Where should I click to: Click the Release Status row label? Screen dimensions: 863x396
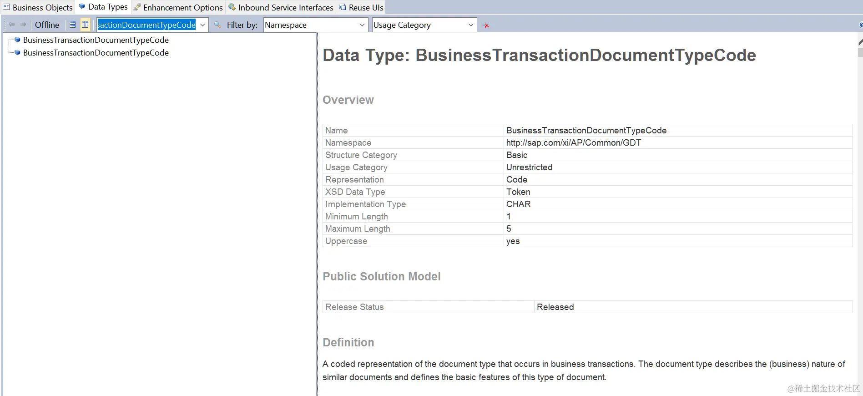coord(354,307)
